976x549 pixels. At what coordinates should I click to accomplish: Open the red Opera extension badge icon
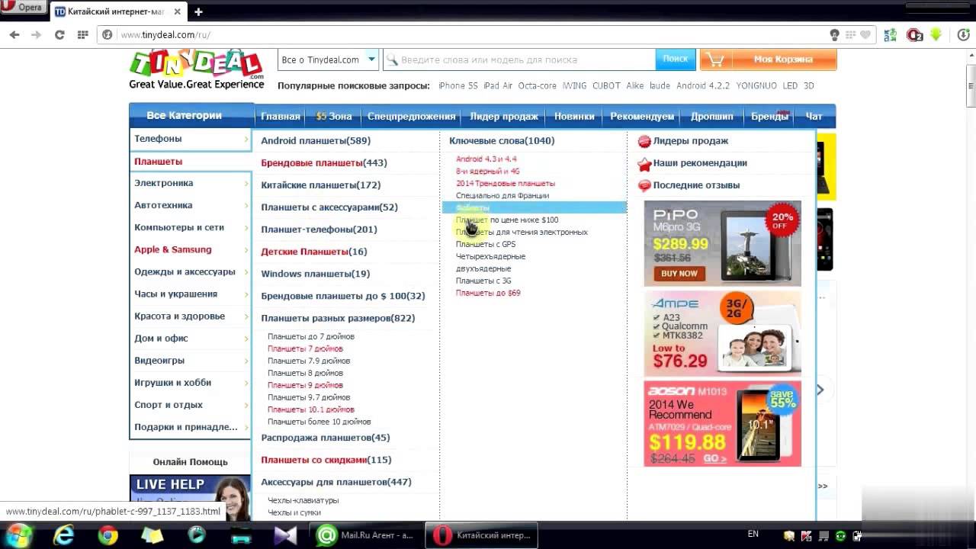(x=914, y=34)
